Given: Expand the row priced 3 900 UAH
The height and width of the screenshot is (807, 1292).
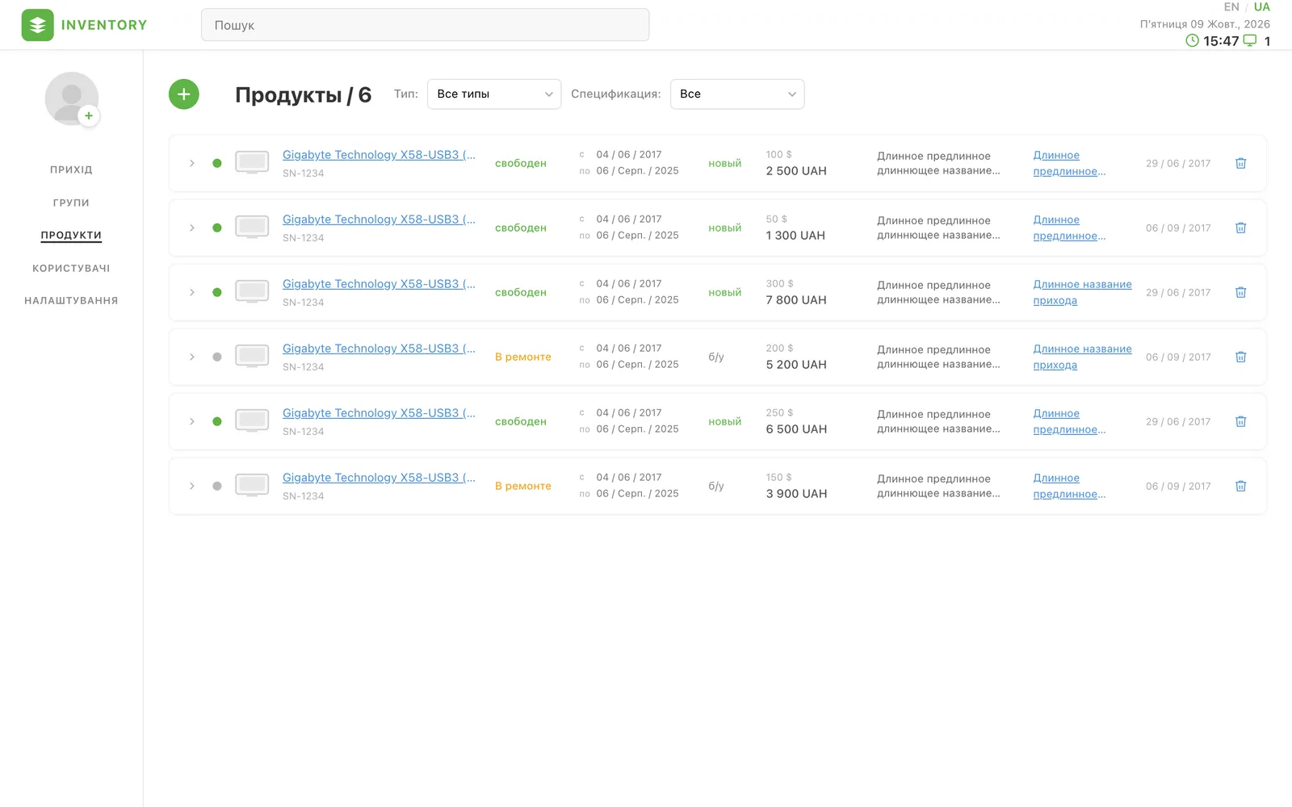Looking at the screenshot, I should (192, 486).
